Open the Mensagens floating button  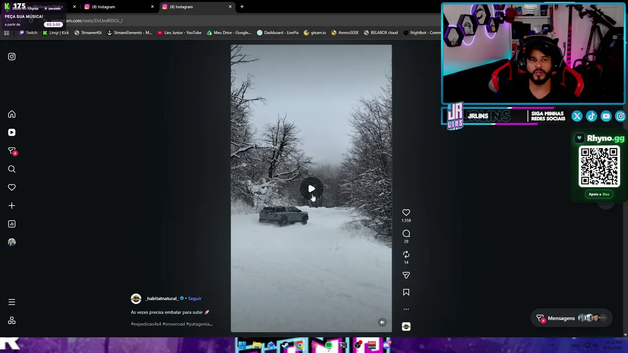tap(572, 318)
